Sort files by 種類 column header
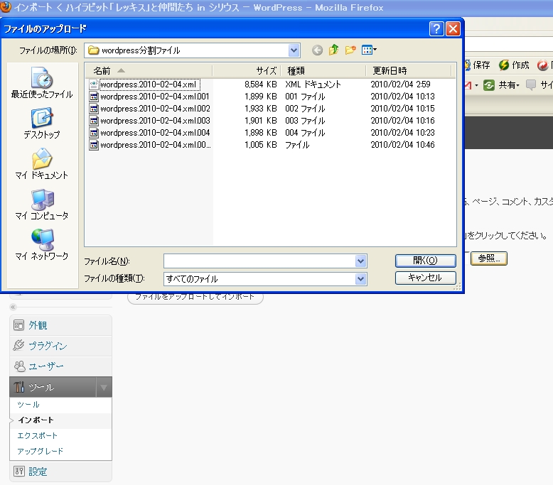Screen dimensions: 553x485 pos(323,71)
